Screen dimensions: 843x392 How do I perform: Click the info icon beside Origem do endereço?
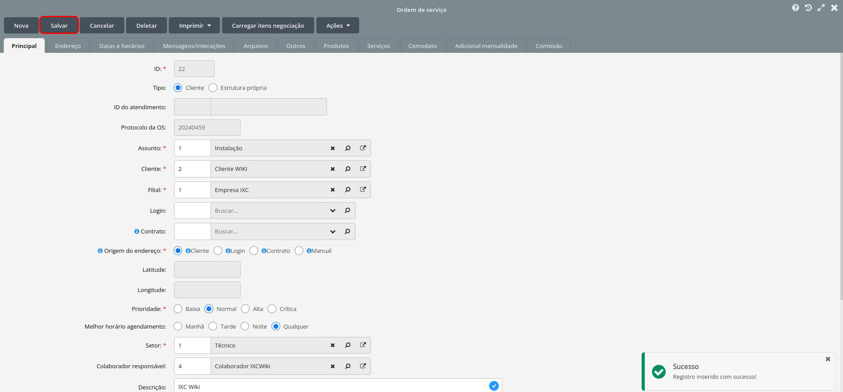pos(100,251)
